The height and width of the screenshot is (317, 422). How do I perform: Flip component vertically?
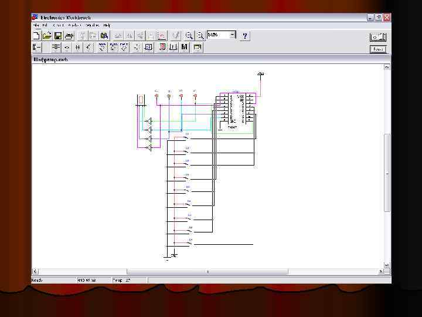pyautogui.click(x=140, y=36)
